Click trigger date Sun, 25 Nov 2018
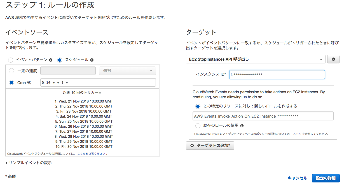344x183 pixels. 84,121
